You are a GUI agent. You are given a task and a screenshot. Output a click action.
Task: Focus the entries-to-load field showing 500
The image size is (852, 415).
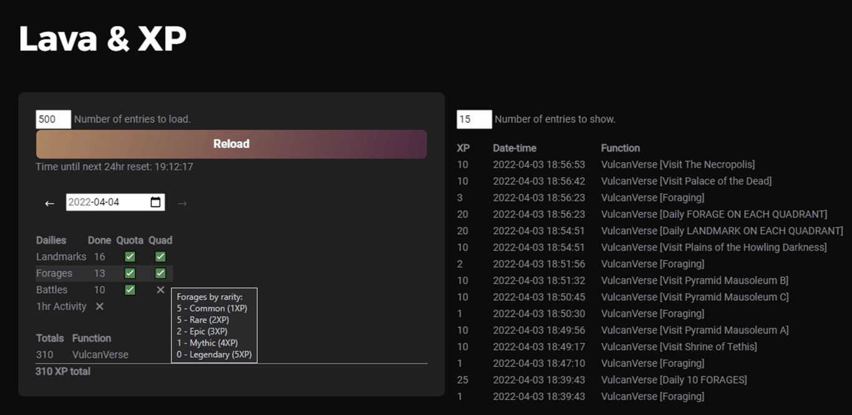(54, 119)
